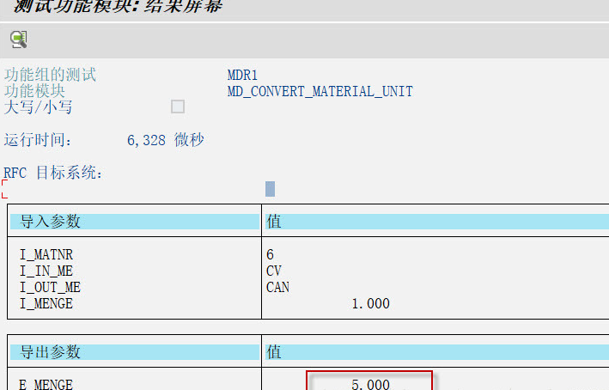
Task: Select the E_MENGE export parameter
Action: 46,384
